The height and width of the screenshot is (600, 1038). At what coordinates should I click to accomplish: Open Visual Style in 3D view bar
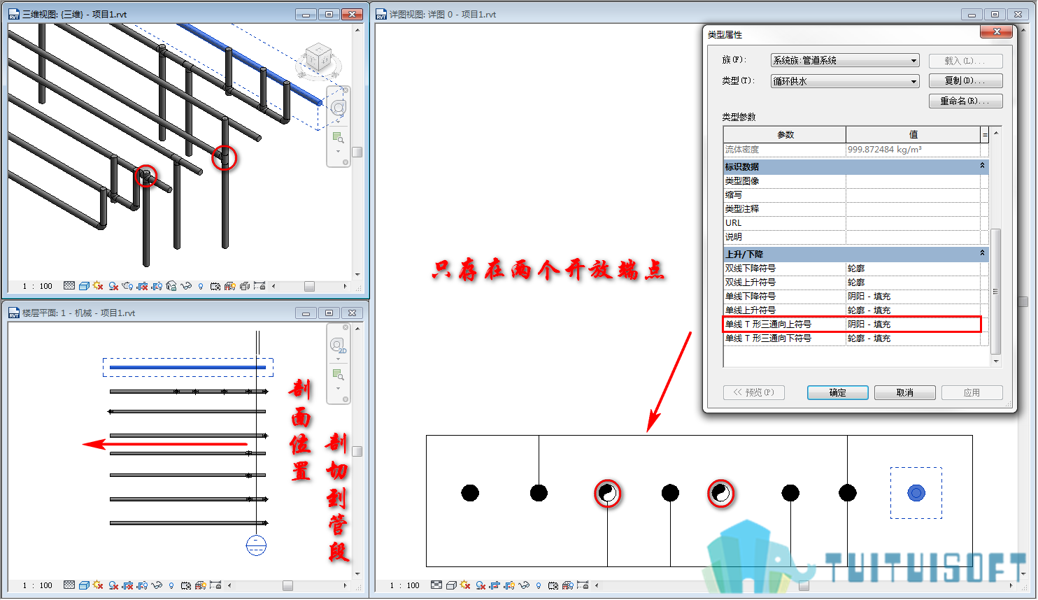[84, 286]
